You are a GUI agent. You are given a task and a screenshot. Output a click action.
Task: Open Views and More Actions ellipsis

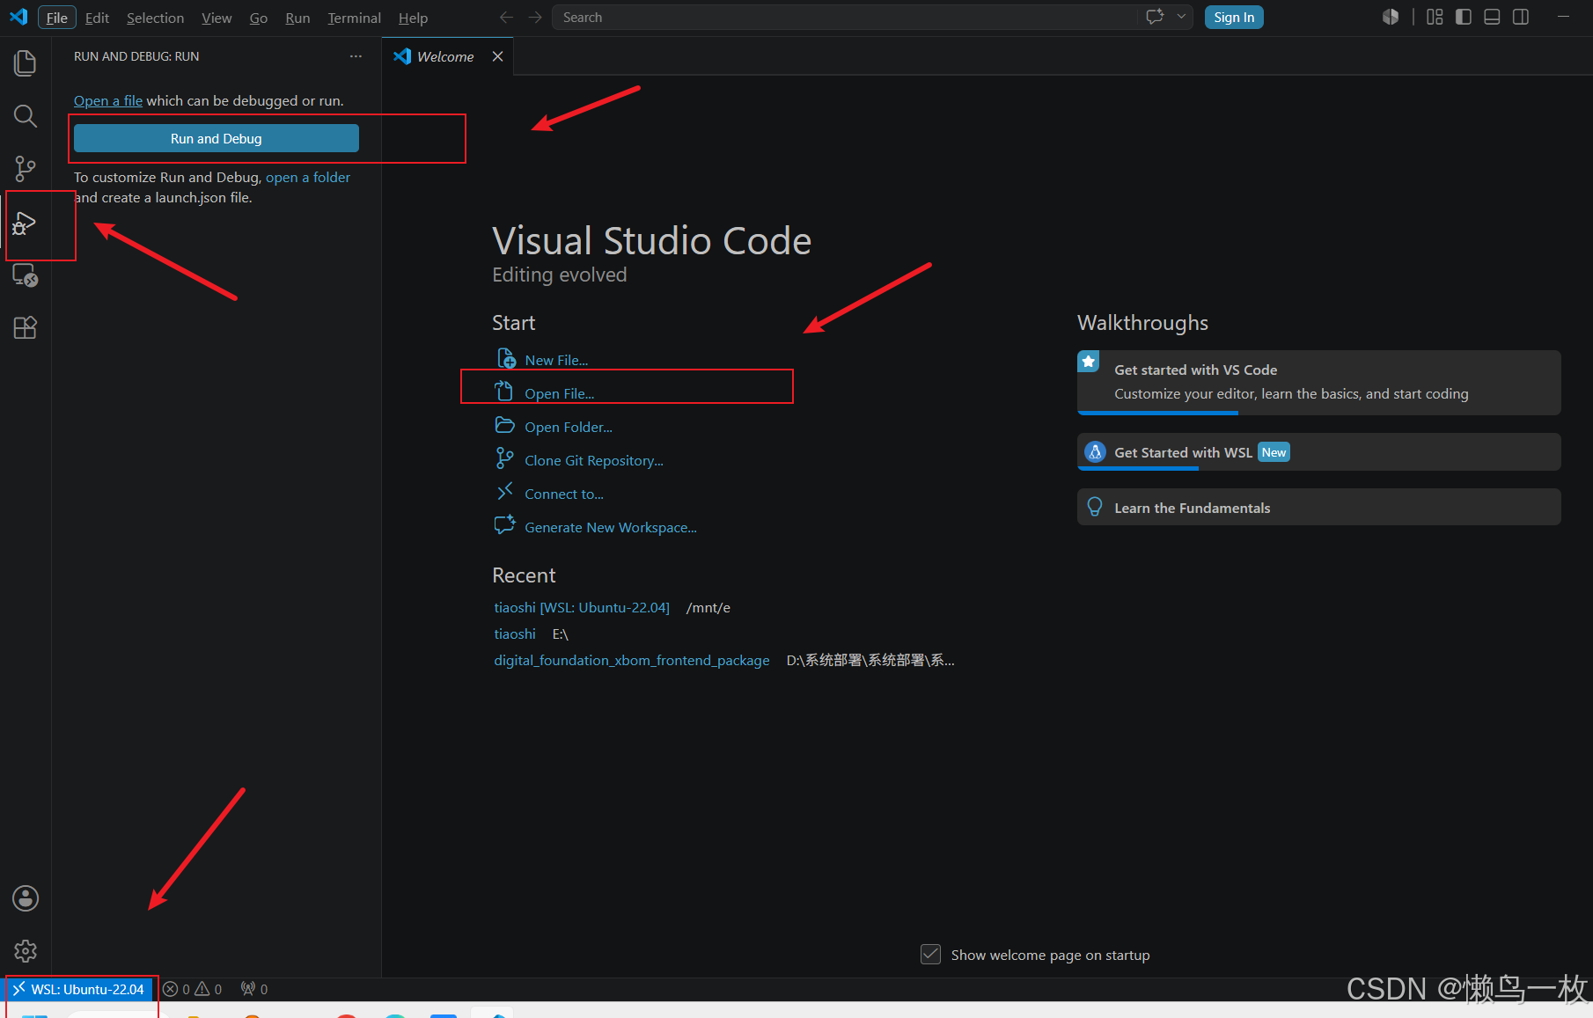356,56
